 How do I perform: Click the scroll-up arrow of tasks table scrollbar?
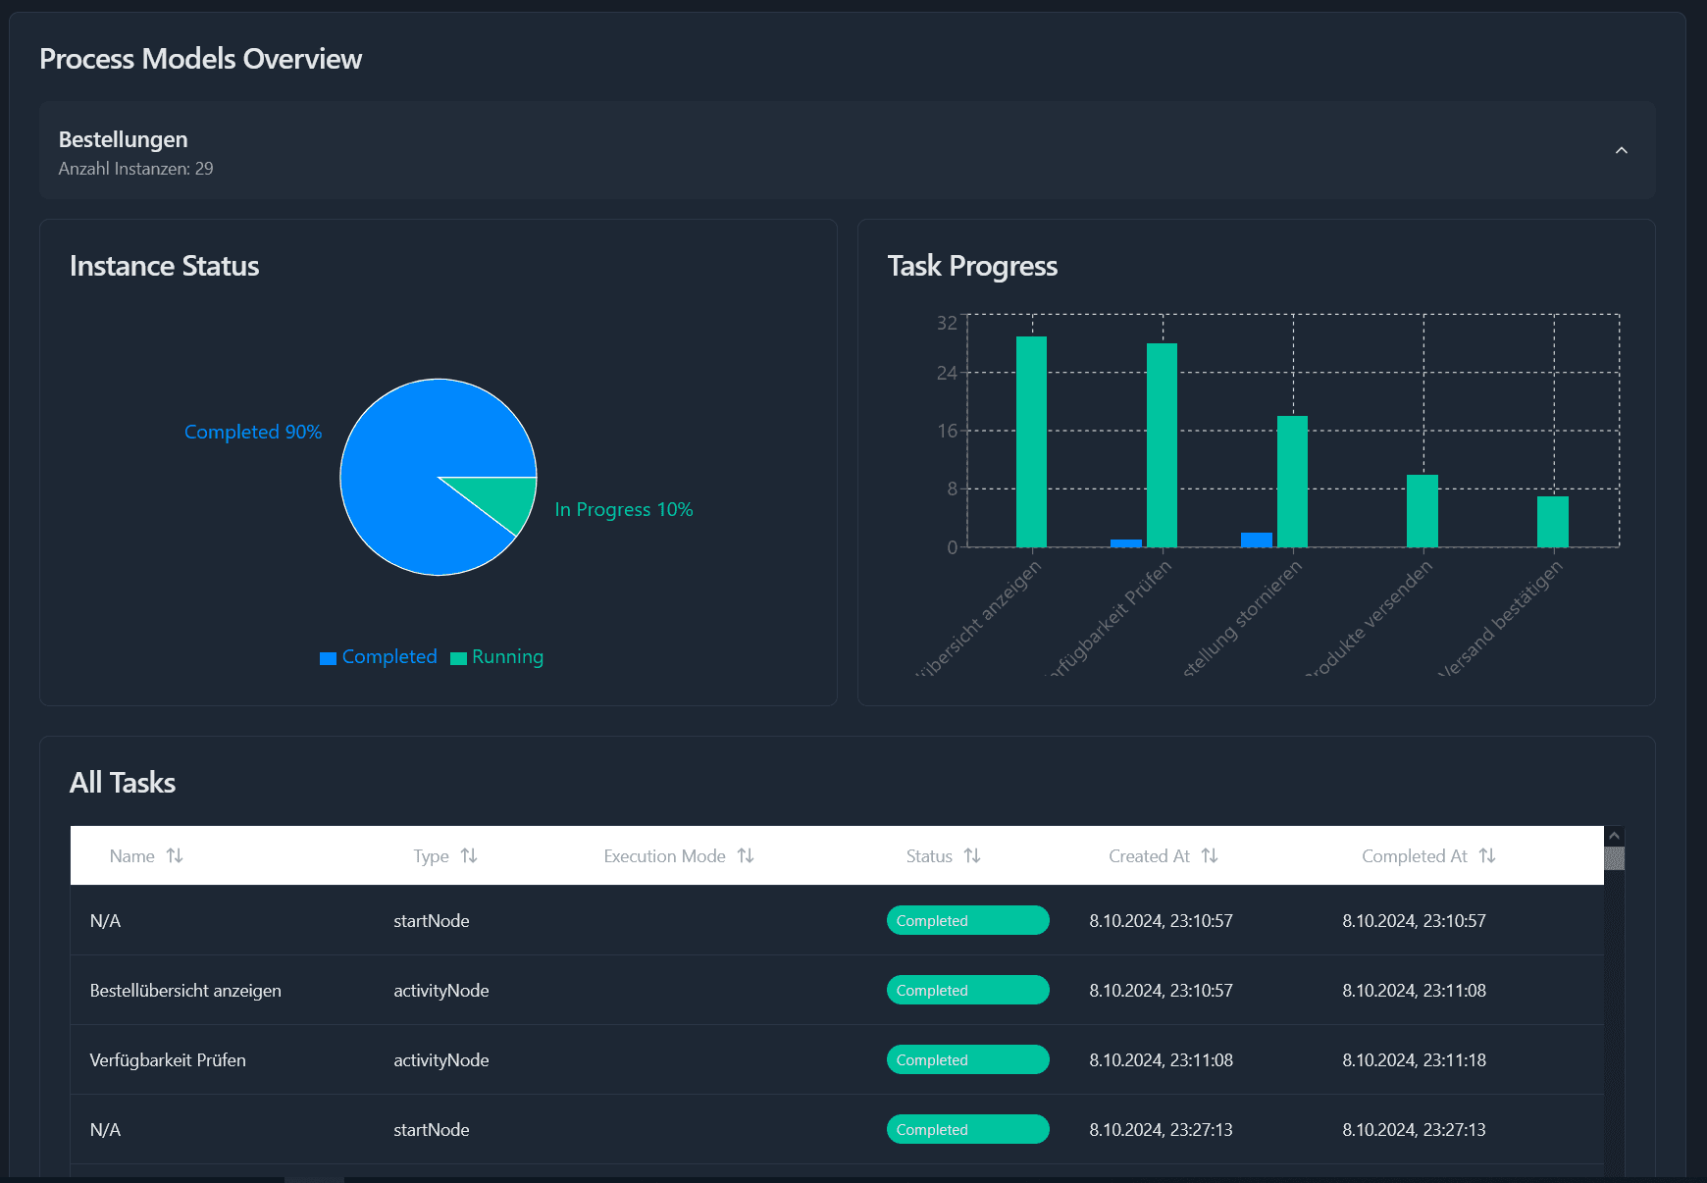coord(1614,836)
